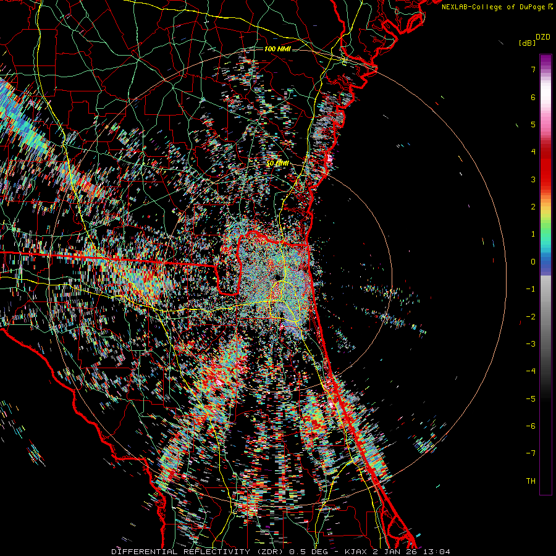This screenshot has height=556, width=556.
Task: Select the Differential Reflectivity caption text
Action: (280, 552)
